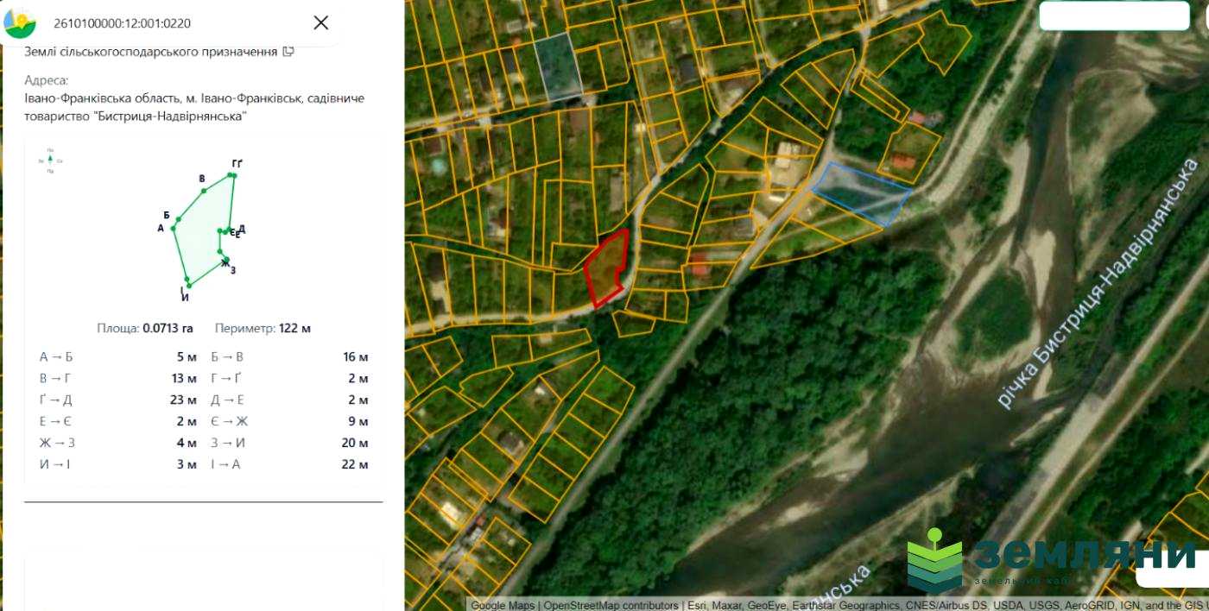This screenshot has width=1209, height=611.
Task: Select the perimeter value 122 м
Action: [294, 328]
